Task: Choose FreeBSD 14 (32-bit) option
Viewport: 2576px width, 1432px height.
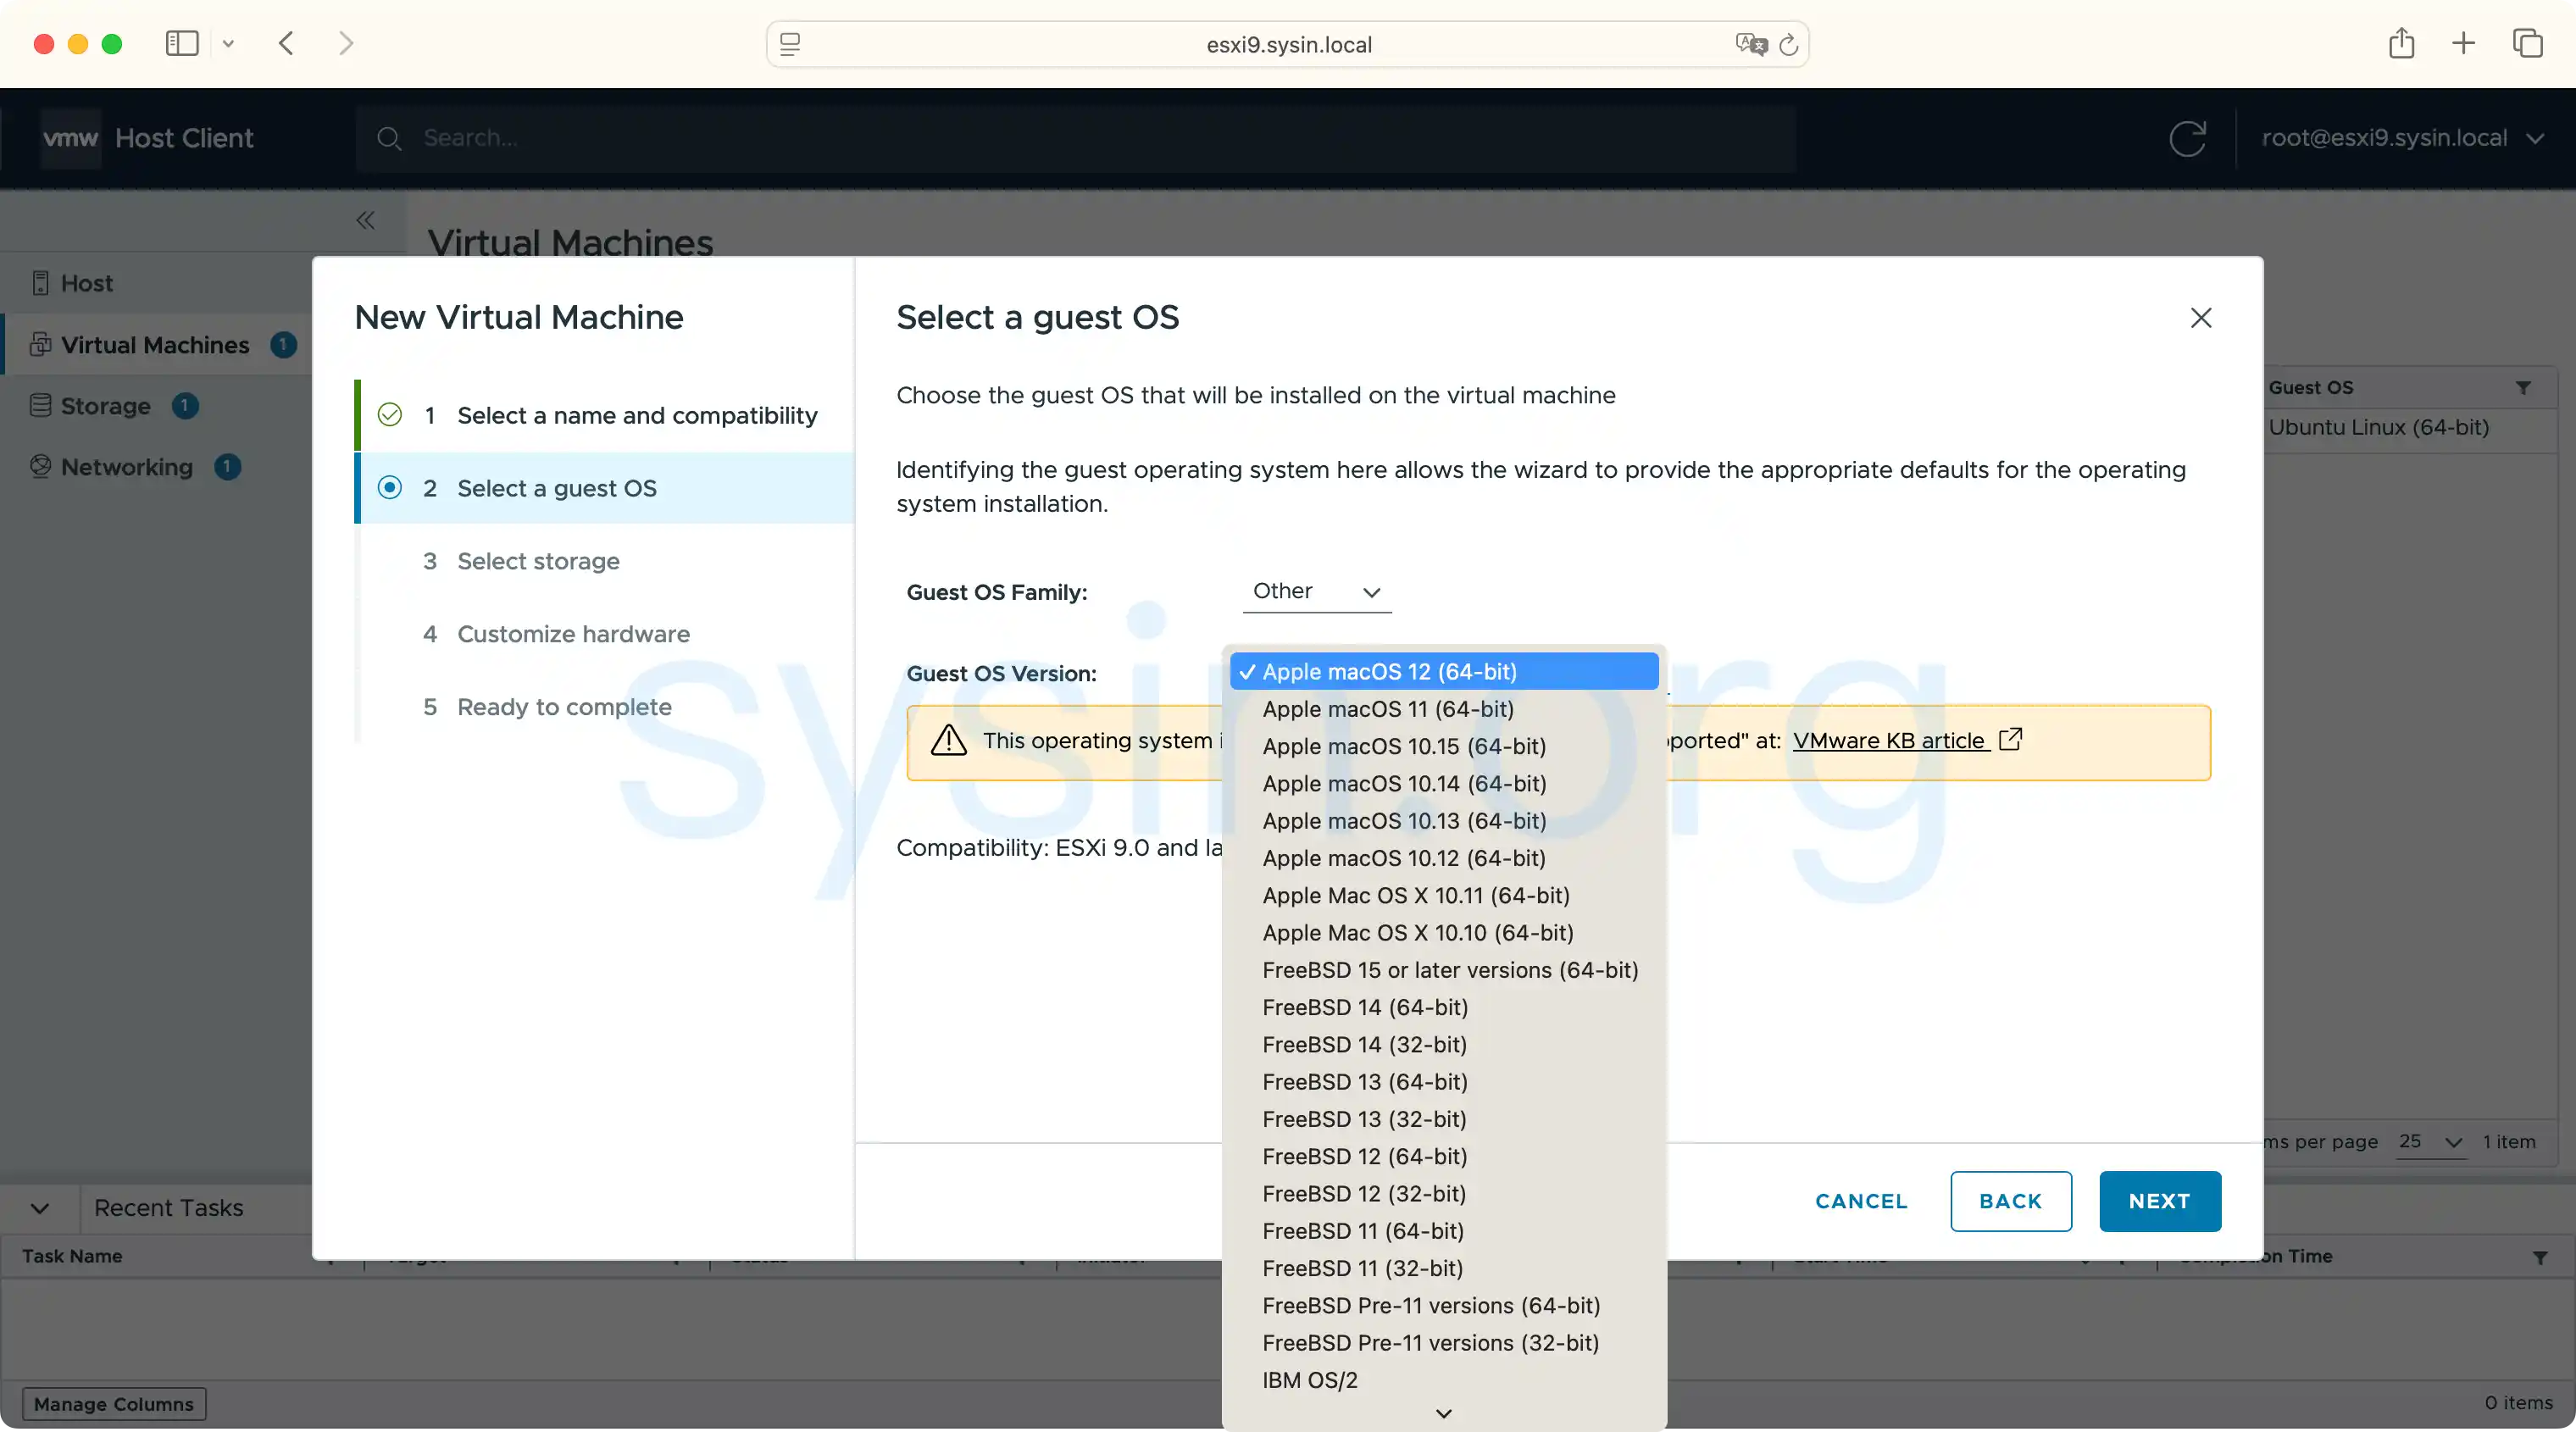Action: 1443,1044
